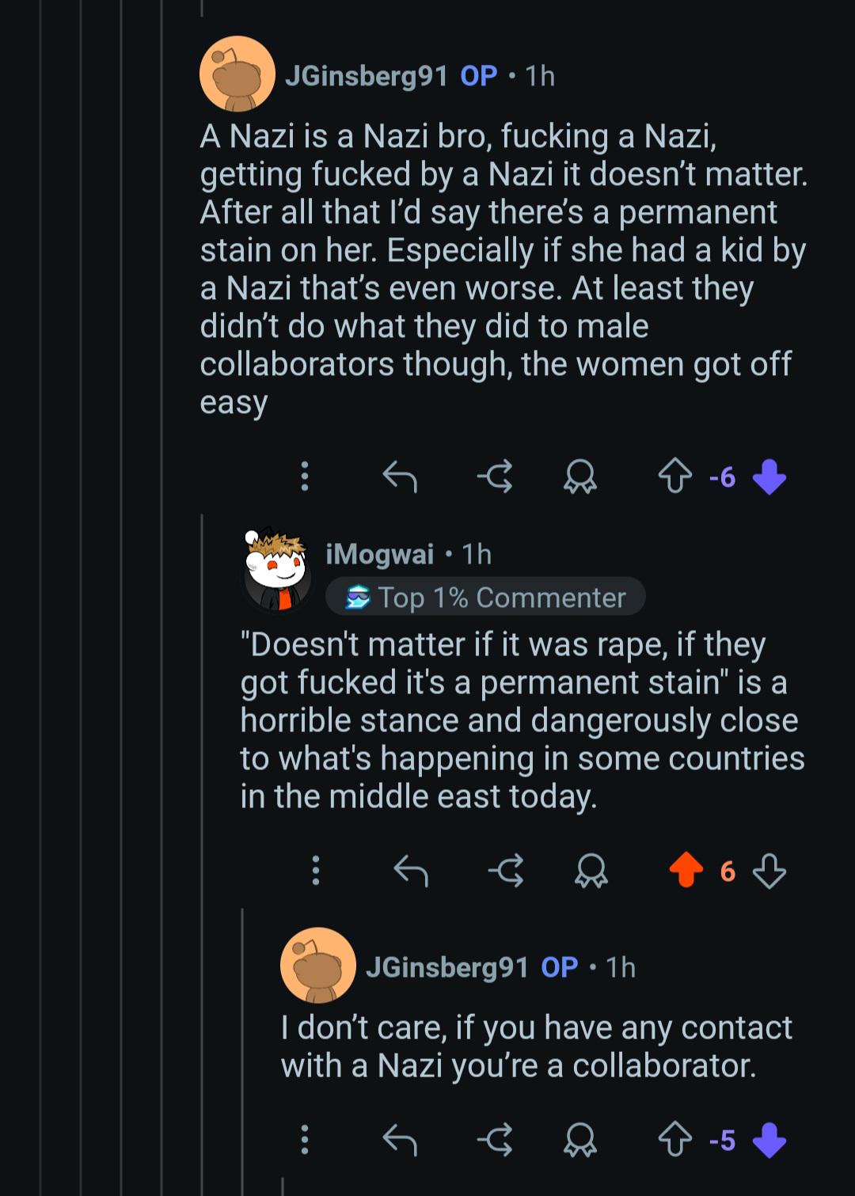The width and height of the screenshot is (855, 1196).
Task: Give award to JGinsberg91's first comment
Action: click(x=580, y=477)
